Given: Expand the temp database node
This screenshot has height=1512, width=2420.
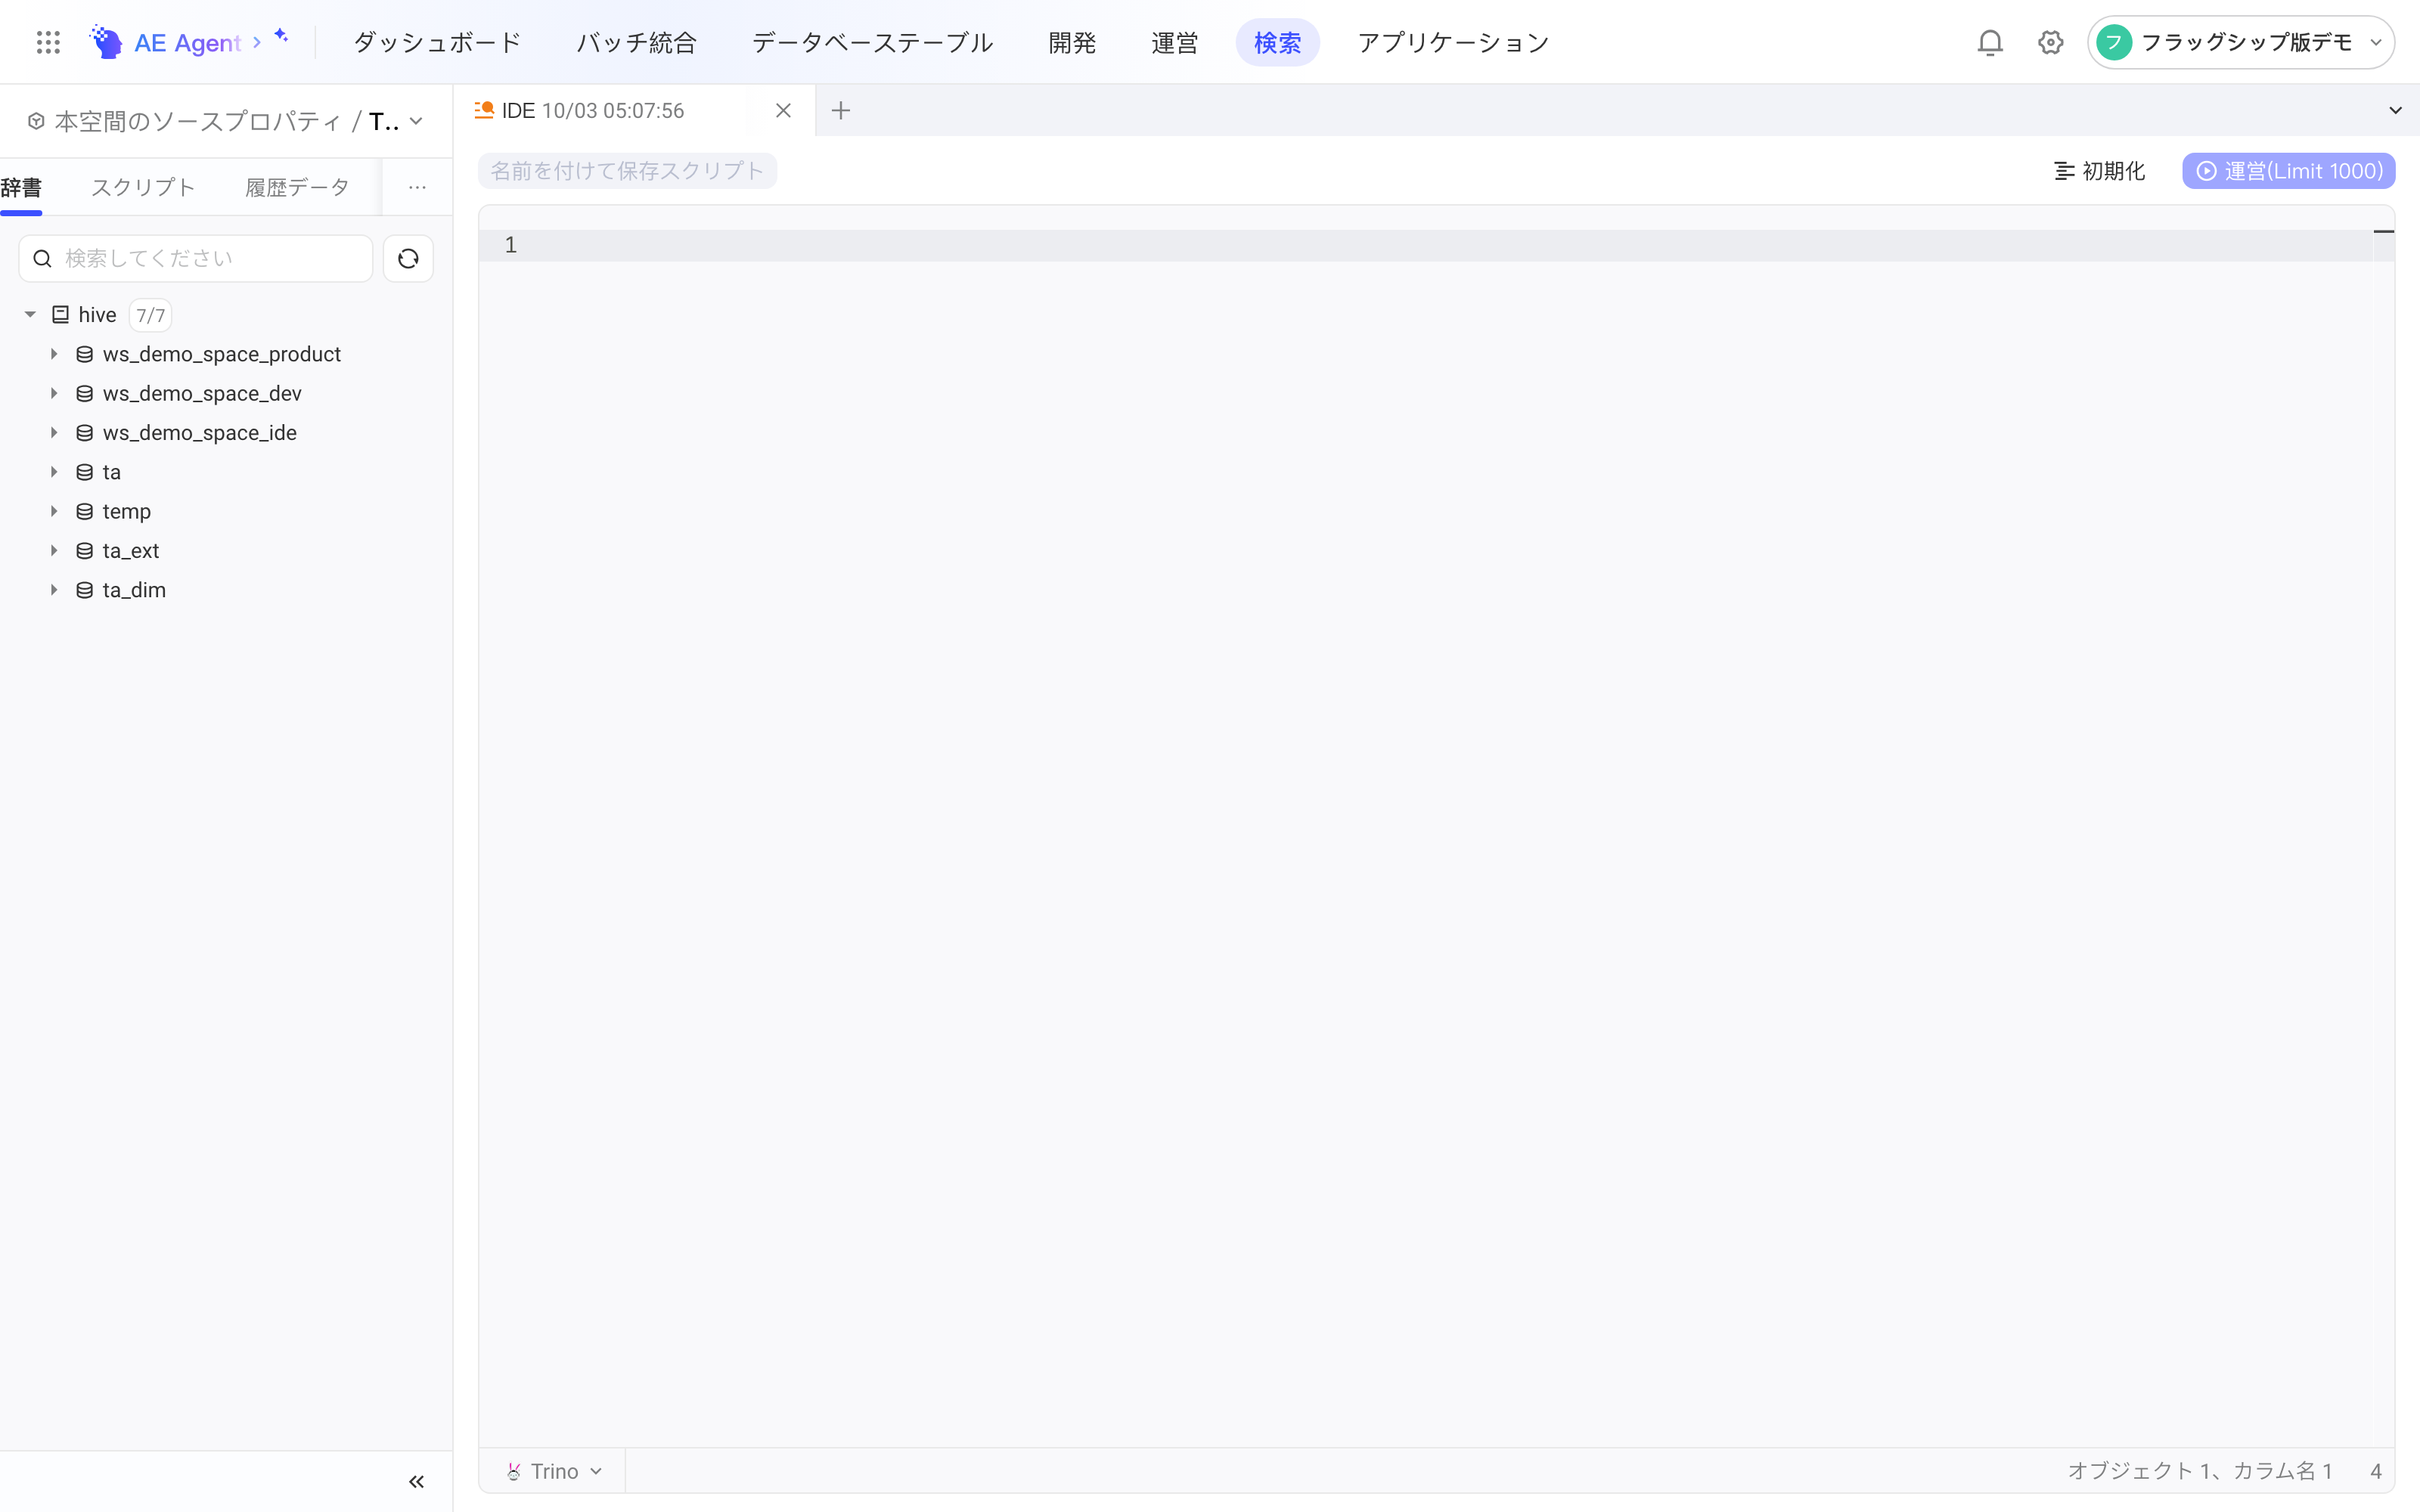Looking at the screenshot, I should (x=54, y=511).
